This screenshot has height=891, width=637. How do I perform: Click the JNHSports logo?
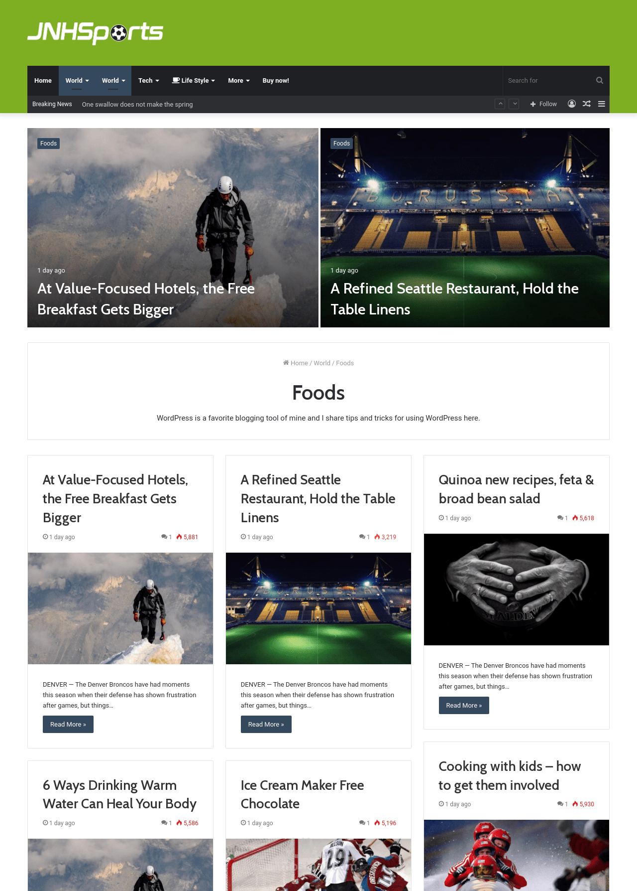click(x=95, y=33)
